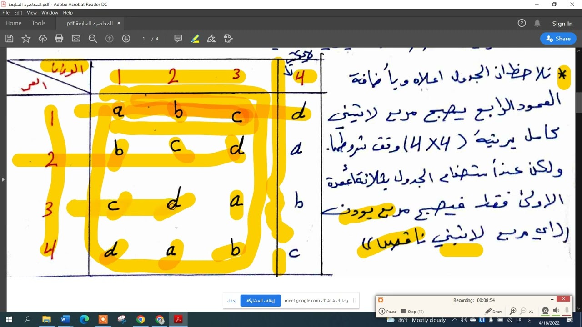
Task: Go to the previous page with the up arrow
Action: (110, 39)
